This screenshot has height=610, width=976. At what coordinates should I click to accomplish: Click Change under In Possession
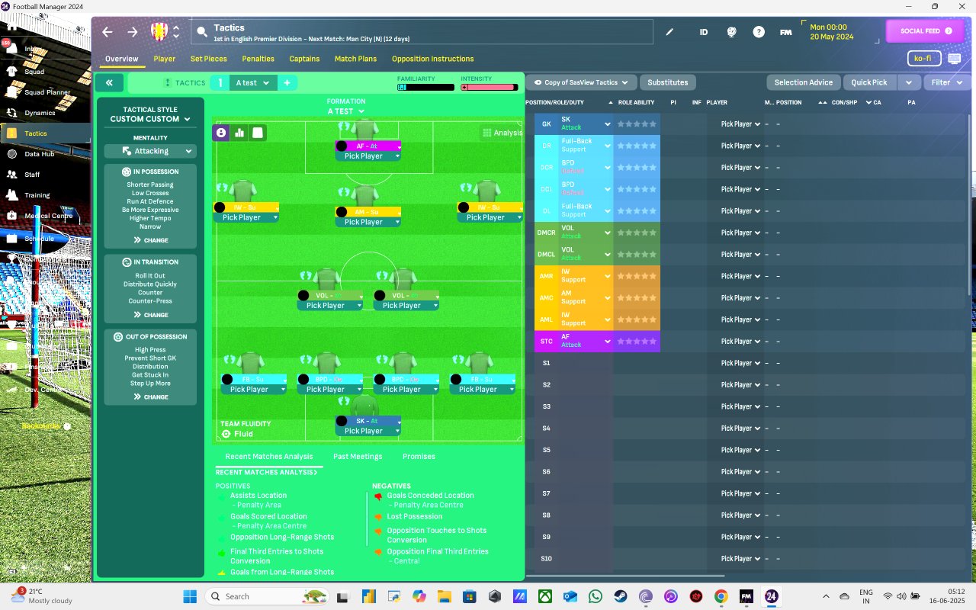click(x=150, y=240)
